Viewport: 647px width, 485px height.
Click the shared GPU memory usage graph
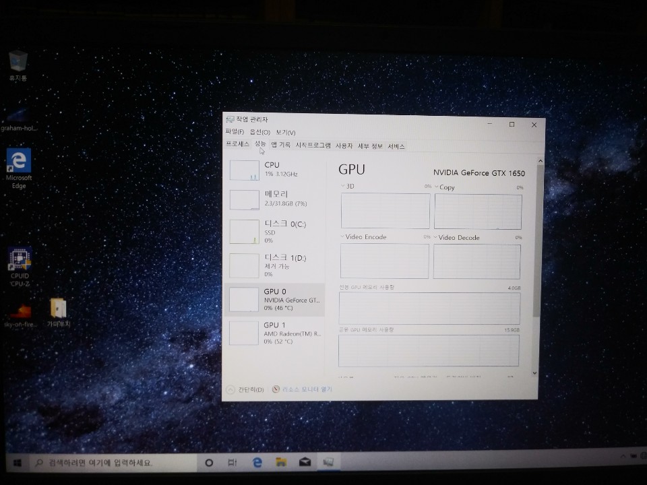click(x=429, y=350)
